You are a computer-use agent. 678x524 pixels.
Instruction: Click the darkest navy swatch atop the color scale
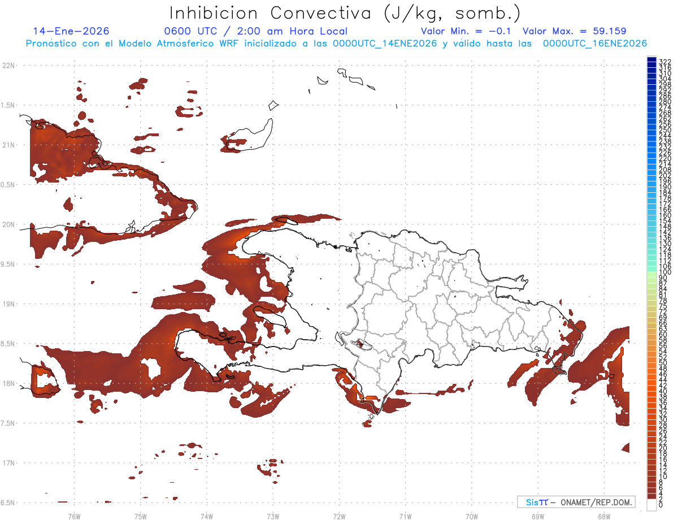pos(651,59)
